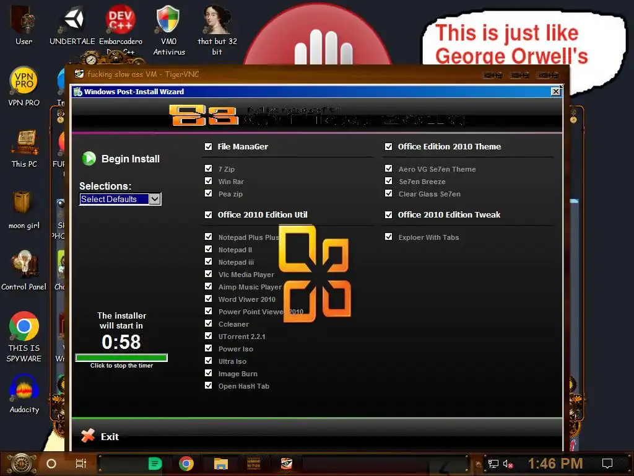Uncheck Clear Glass Se7en checkbox

[389, 193]
